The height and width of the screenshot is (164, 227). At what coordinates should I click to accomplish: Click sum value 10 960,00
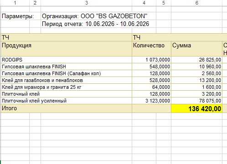197,67
